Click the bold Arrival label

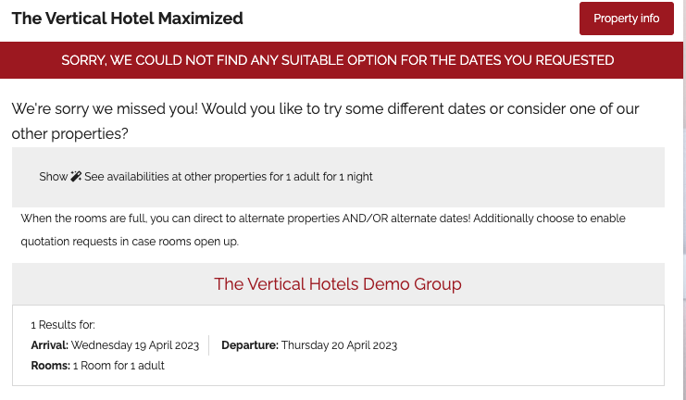coord(49,345)
